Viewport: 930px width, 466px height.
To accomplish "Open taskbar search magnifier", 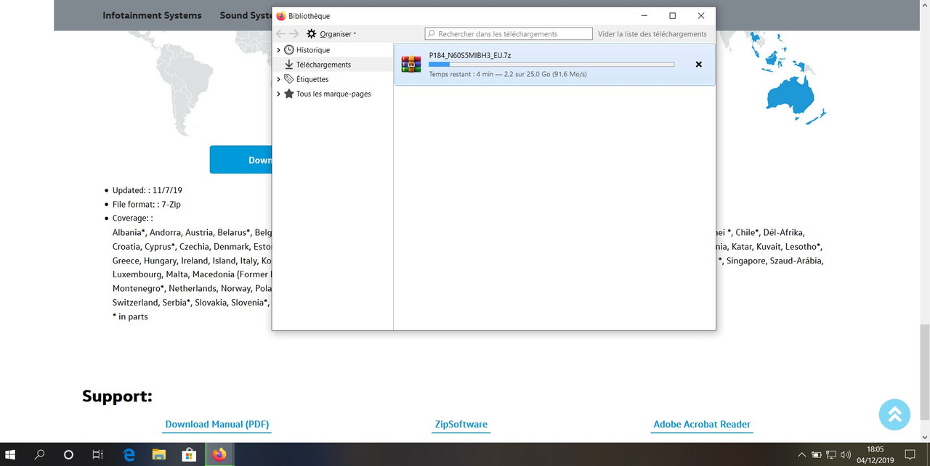I will (x=40, y=454).
